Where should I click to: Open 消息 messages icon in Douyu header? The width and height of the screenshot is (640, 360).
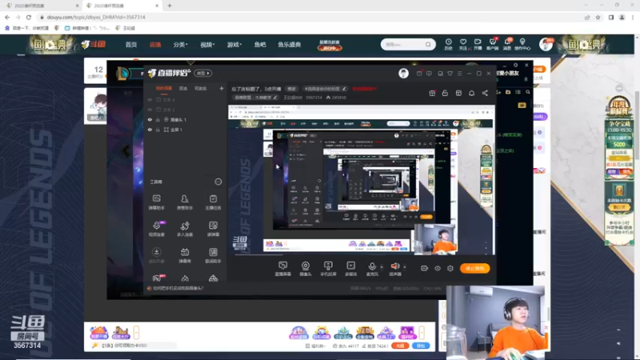[507, 44]
